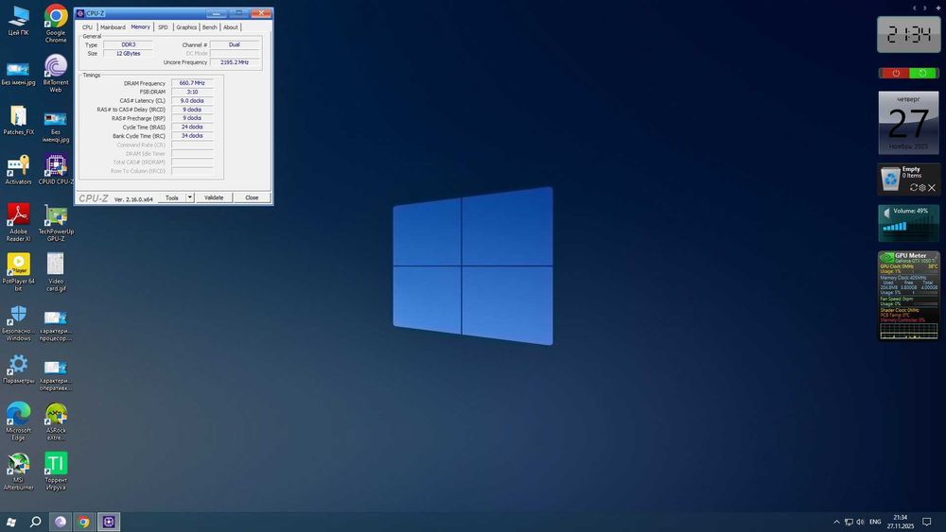Select the ASRock eXtreme desktop shortcut
This screenshot has width=946, height=532.
[56, 421]
